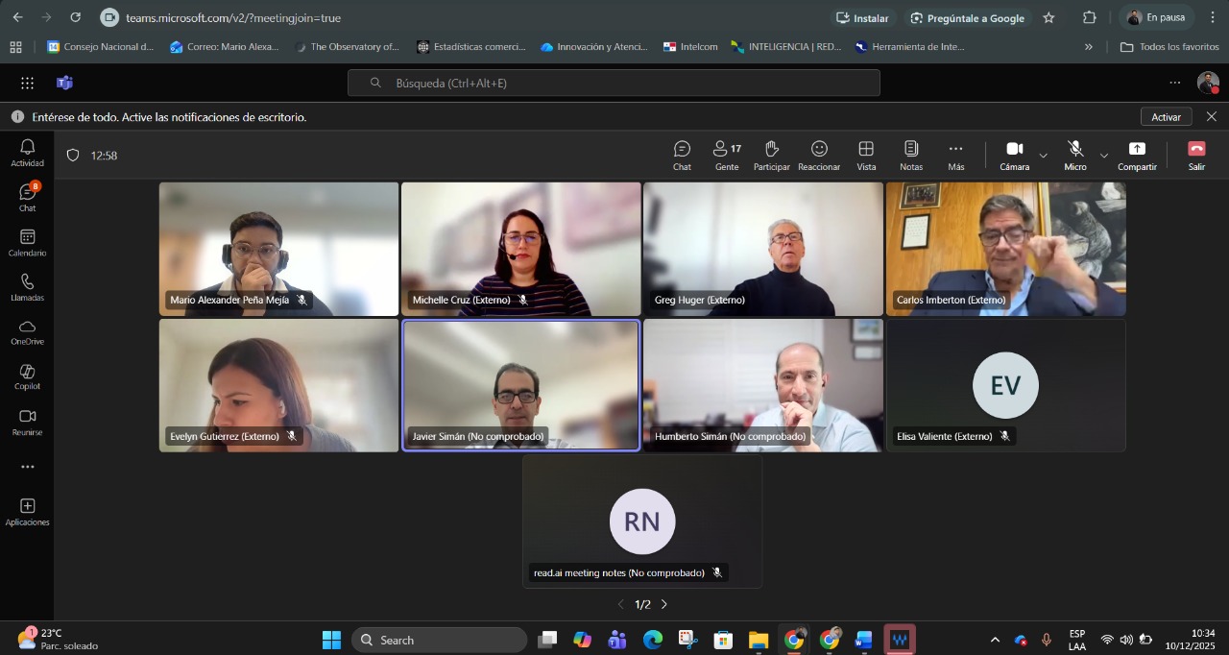Show the Gente participants list
Screen dimensions: 1229x655
click(x=726, y=155)
